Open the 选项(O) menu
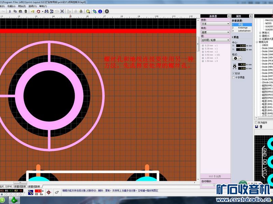273x204 pixels. pos(32,6)
